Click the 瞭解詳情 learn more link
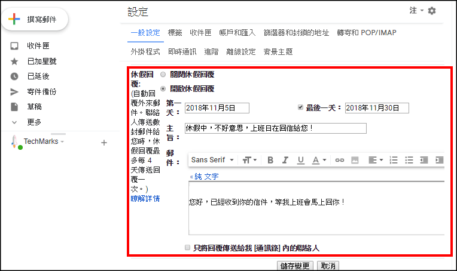Viewport: 457px width, 271px height. tap(145, 199)
